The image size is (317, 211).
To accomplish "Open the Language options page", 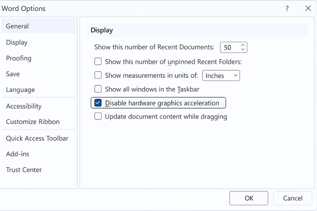I will coord(20,90).
